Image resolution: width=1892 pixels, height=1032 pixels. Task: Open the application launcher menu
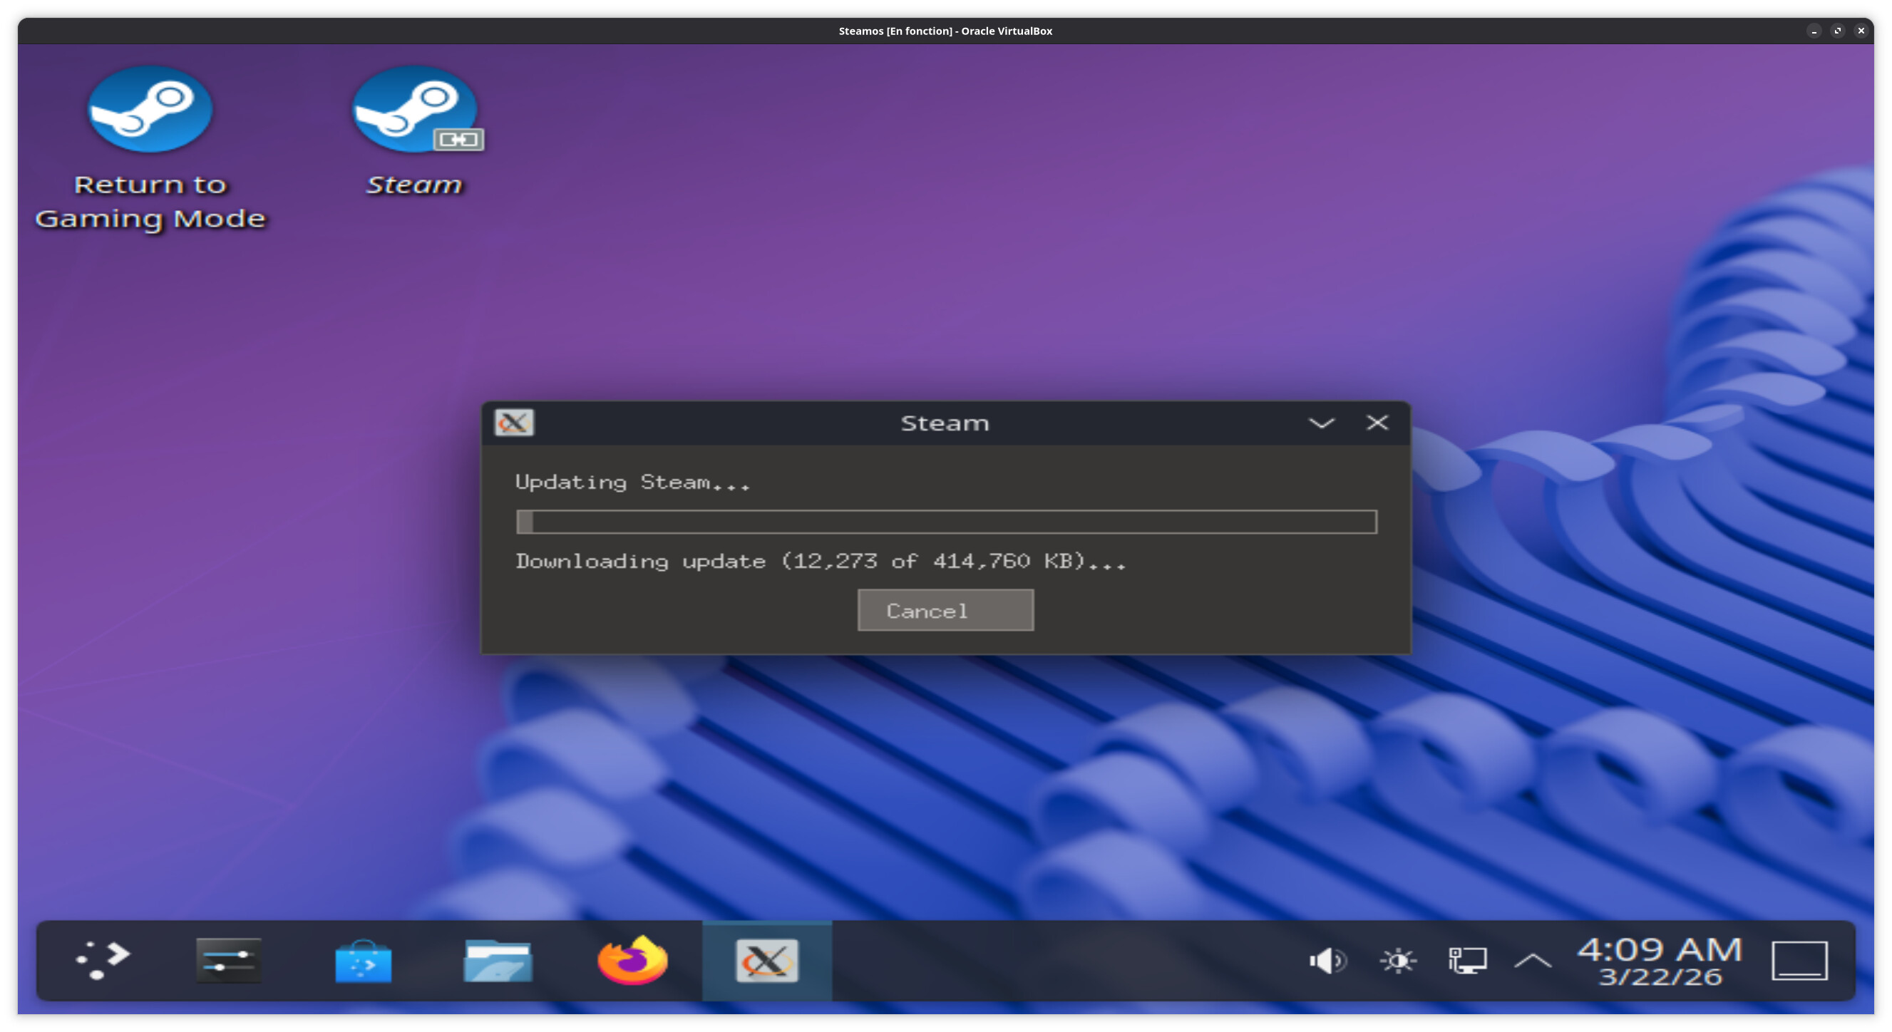103,960
